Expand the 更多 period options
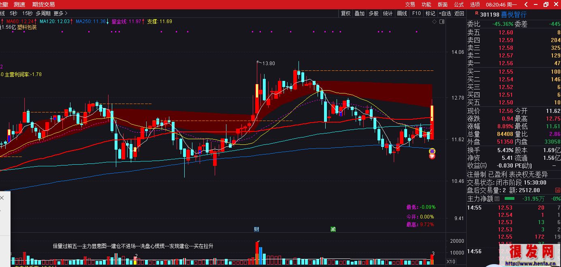This screenshot has height=267, width=561. pos(61,13)
